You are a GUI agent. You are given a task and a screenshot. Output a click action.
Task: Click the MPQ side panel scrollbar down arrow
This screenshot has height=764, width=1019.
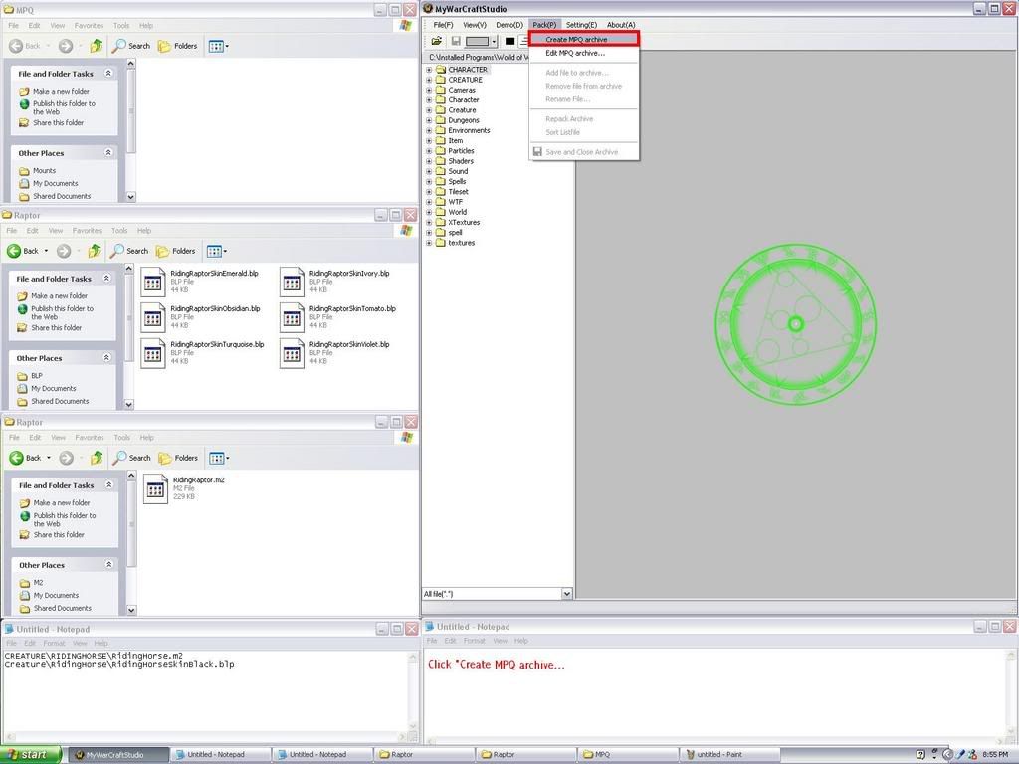click(x=130, y=197)
